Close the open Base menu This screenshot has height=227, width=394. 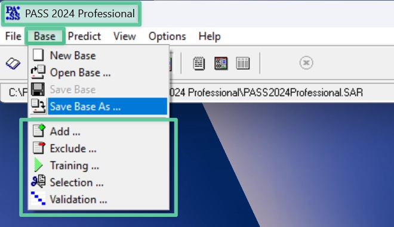point(45,36)
